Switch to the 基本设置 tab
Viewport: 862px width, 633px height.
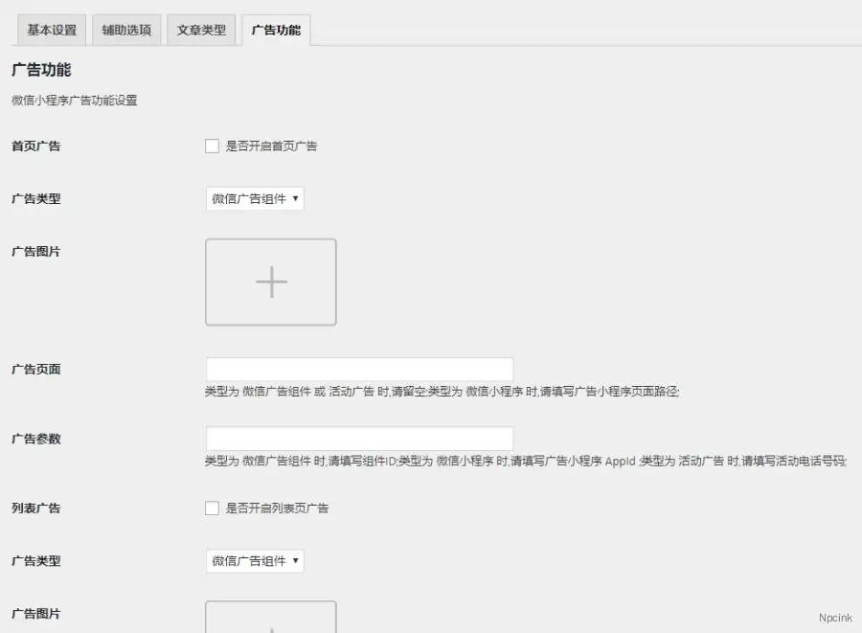click(x=50, y=30)
